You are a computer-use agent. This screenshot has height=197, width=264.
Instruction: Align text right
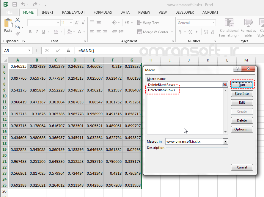[x=105, y=32]
